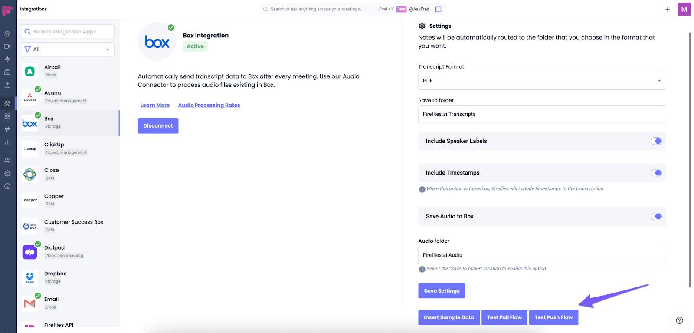Click the Aircall app icon
The width and height of the screenshot is (694, 333).
29,71
